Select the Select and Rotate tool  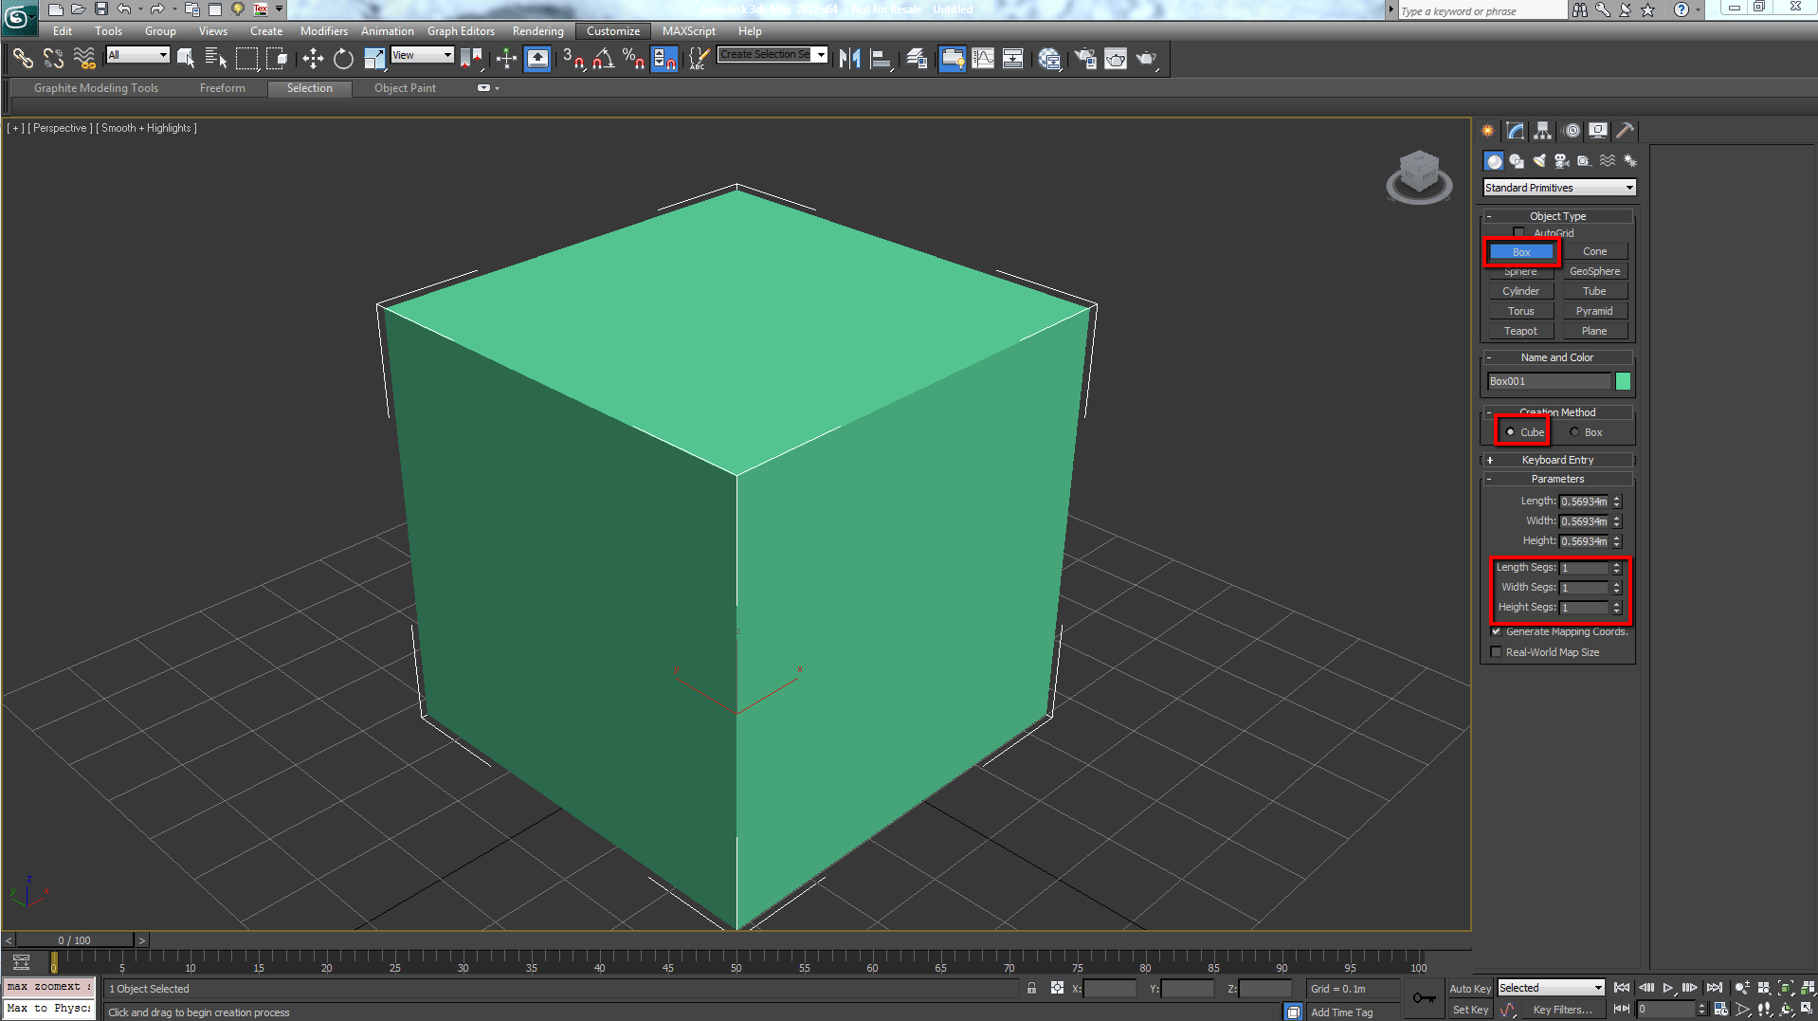[343, 59]
